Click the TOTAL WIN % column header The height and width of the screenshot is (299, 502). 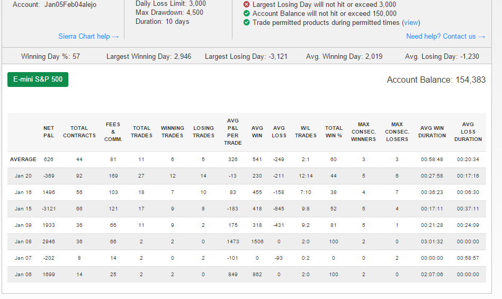[334, 131]
